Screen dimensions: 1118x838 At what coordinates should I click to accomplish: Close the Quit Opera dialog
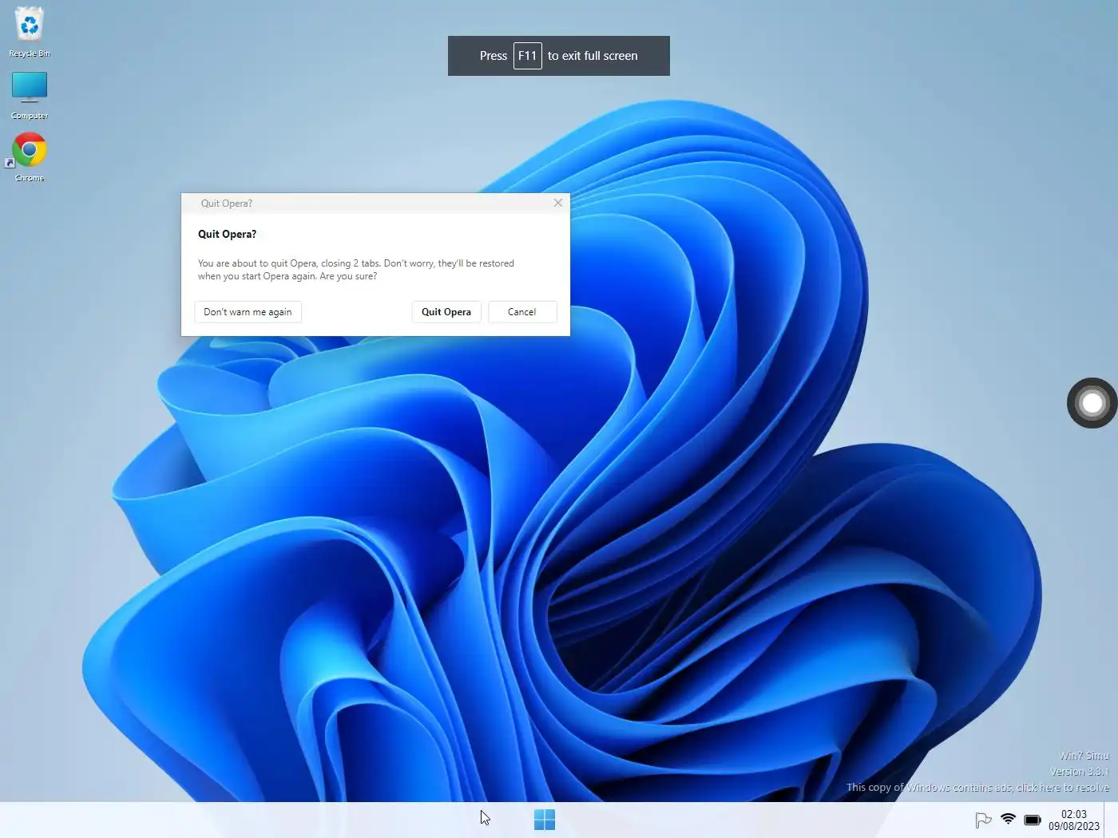tap(558, 203)
